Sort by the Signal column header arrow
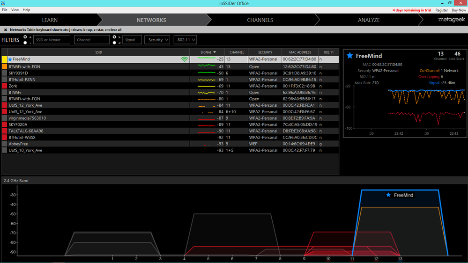468x263 pixels. (215, 52)
